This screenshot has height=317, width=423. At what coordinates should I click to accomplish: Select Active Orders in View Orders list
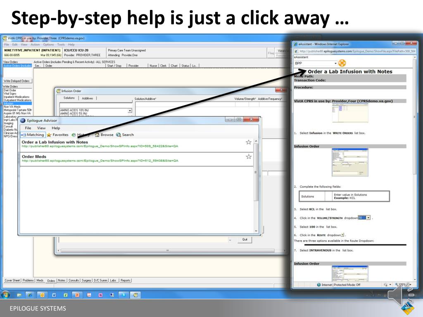pos(17,66)
